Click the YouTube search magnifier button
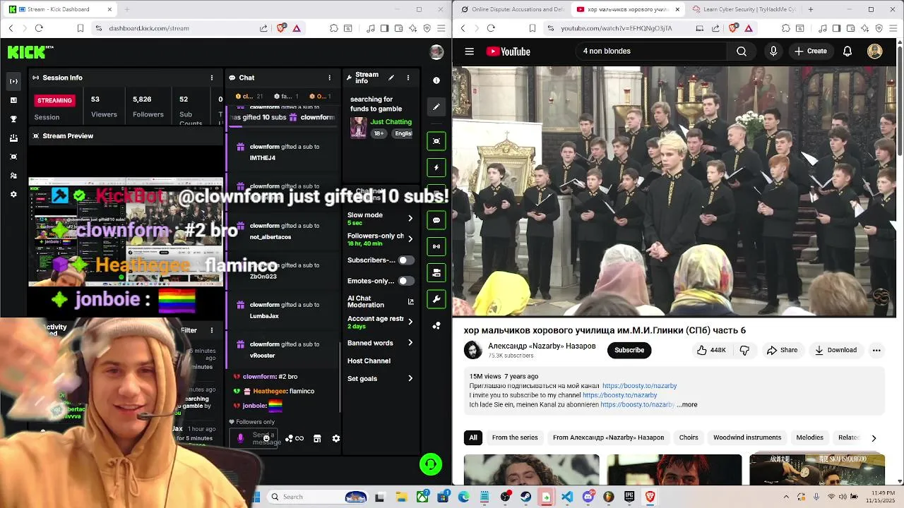This screenshot has height=508, width=904. pyautogui.click(x=742, y=51)
